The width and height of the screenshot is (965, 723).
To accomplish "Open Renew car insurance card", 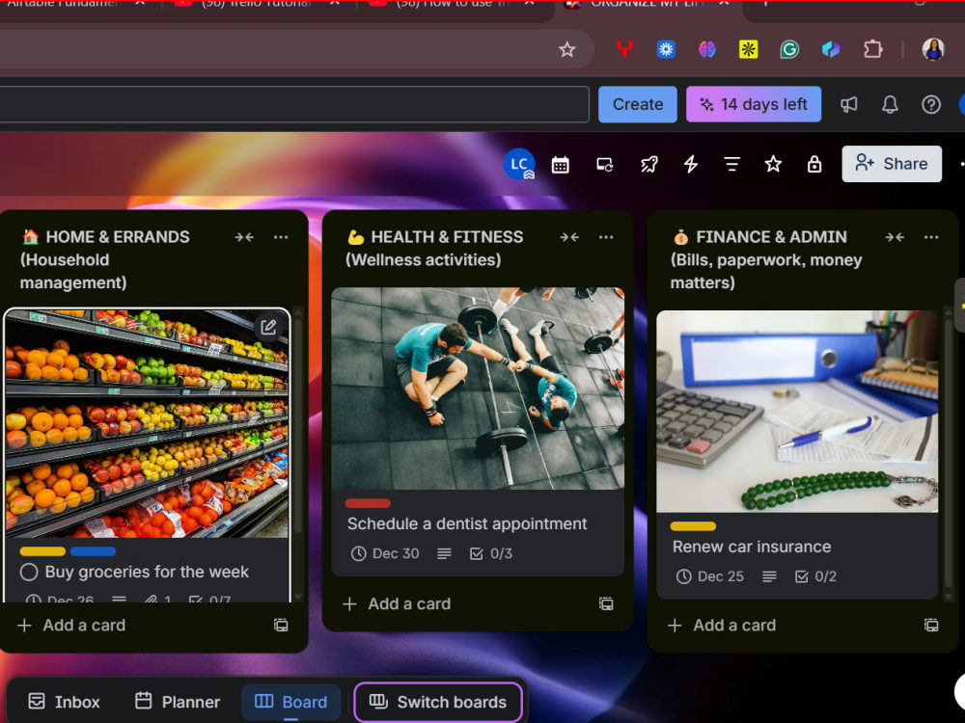I will point(752,547).
